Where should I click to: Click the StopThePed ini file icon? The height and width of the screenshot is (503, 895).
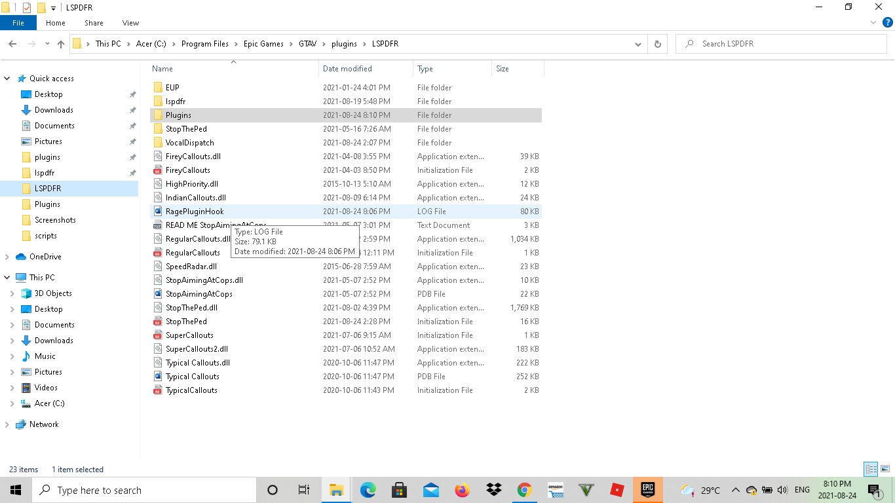[158, 322]
